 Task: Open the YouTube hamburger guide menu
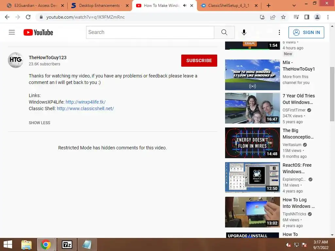click(x=12, y=32)
